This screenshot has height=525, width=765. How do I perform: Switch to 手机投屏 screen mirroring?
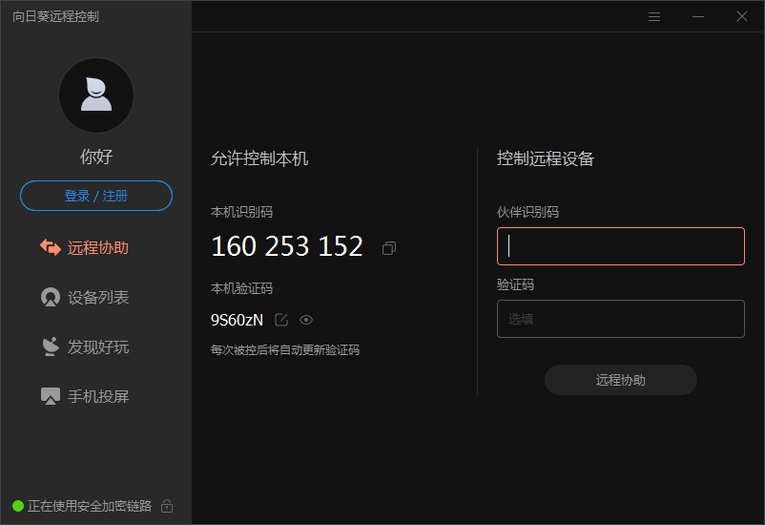click(x=97, y=397)
